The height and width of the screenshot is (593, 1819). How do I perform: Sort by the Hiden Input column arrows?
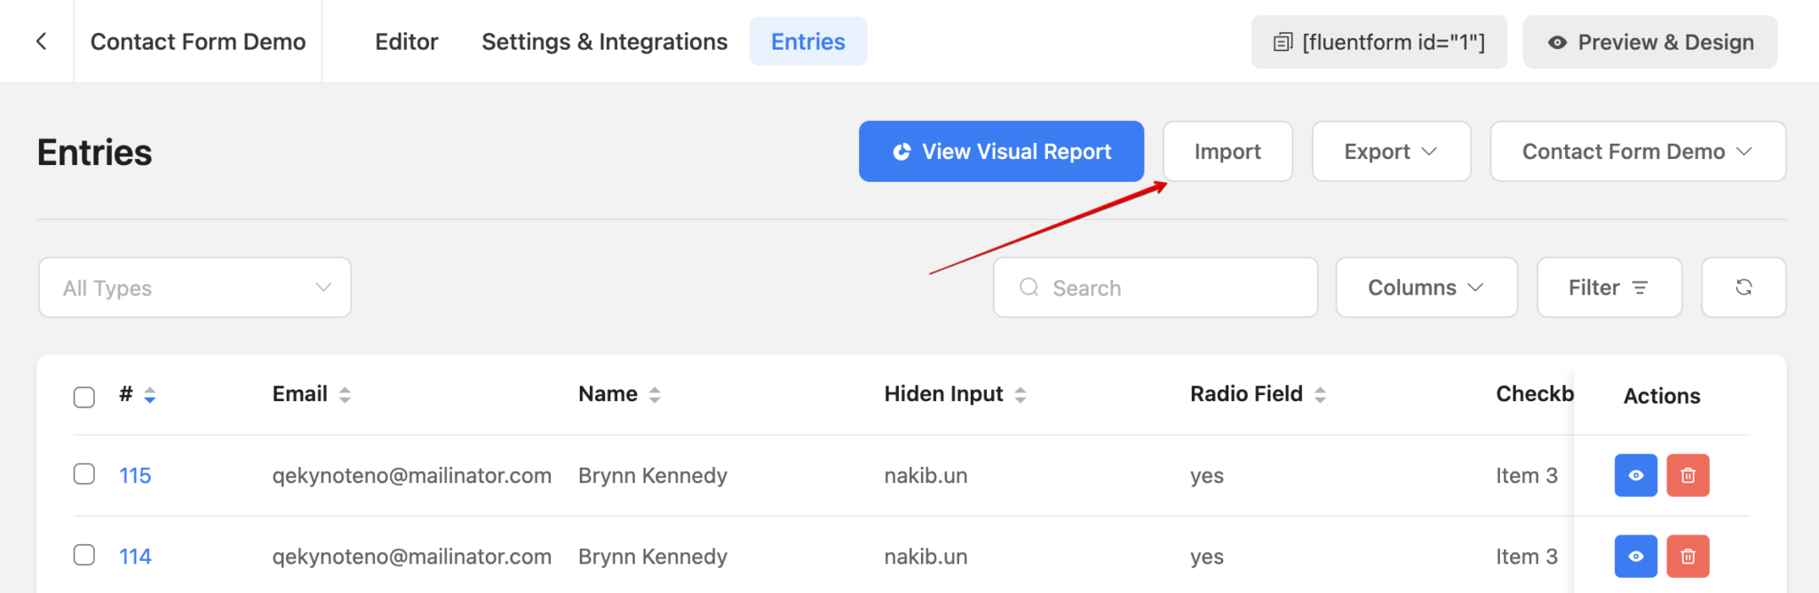point(1021,395)
